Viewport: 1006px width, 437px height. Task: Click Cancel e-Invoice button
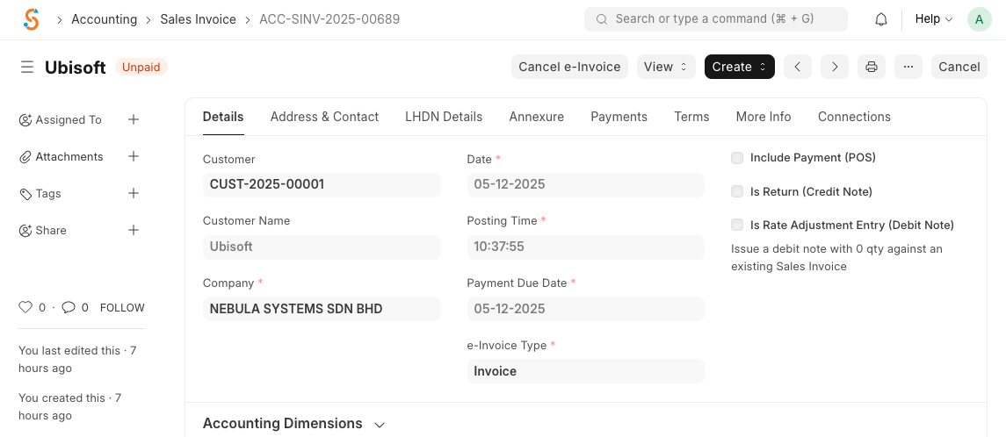click(569, 67)
